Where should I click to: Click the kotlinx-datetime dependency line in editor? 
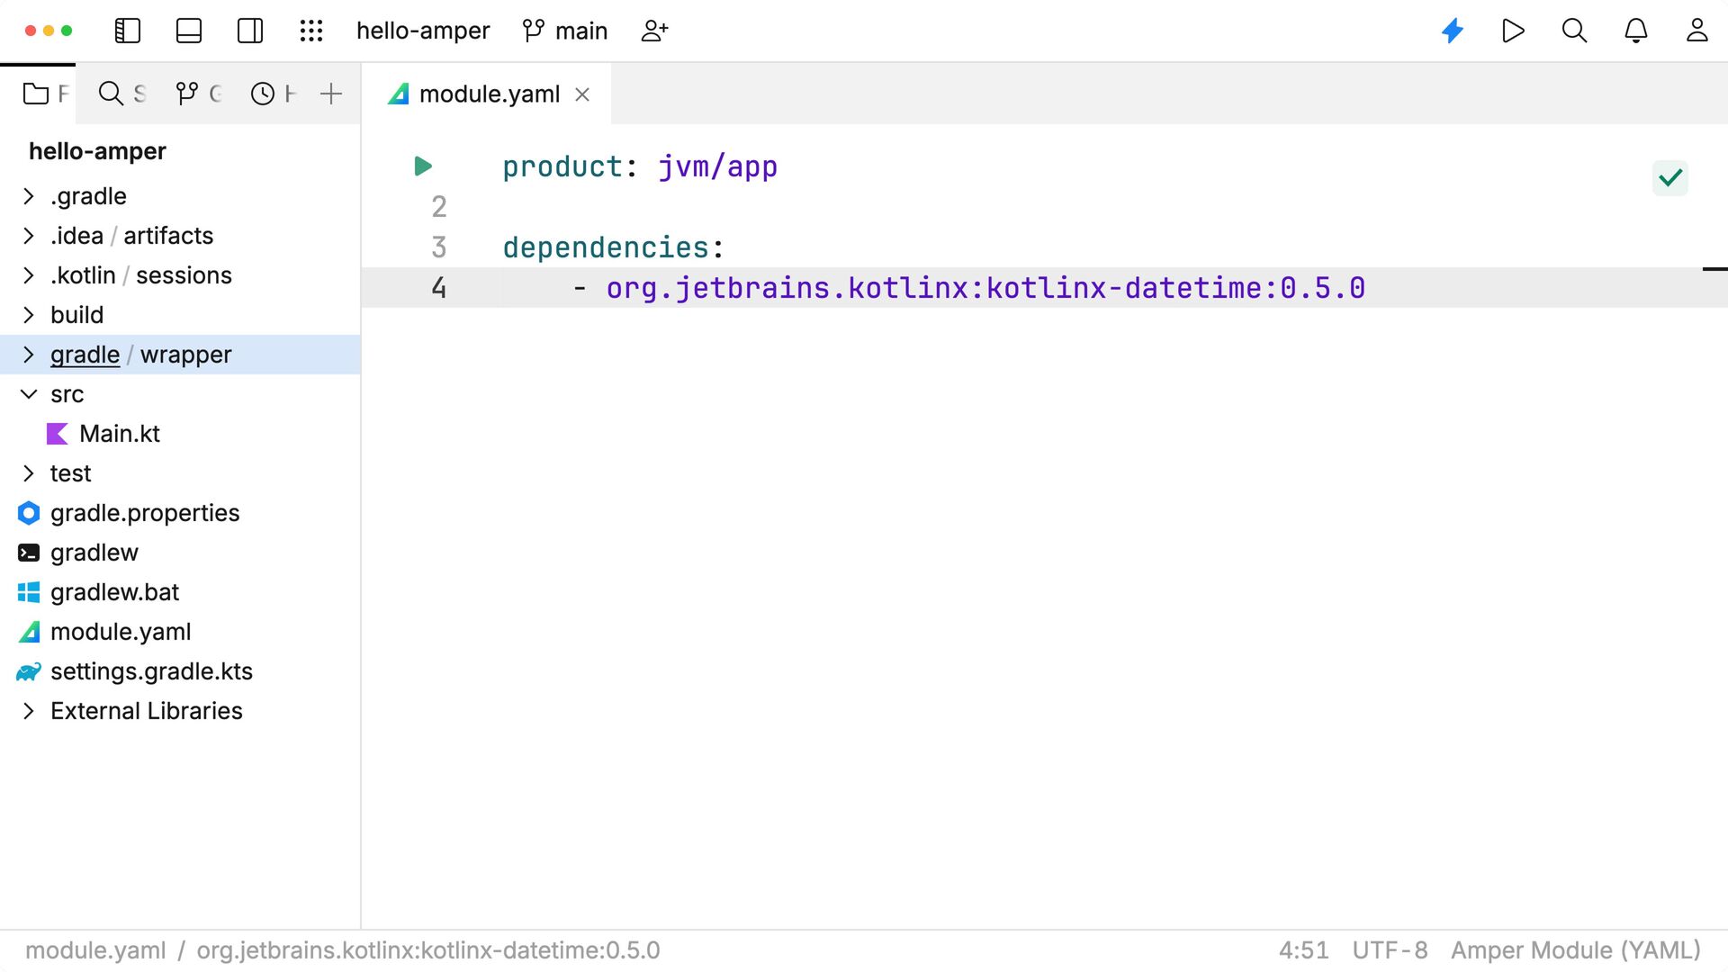tap(985, 288)
